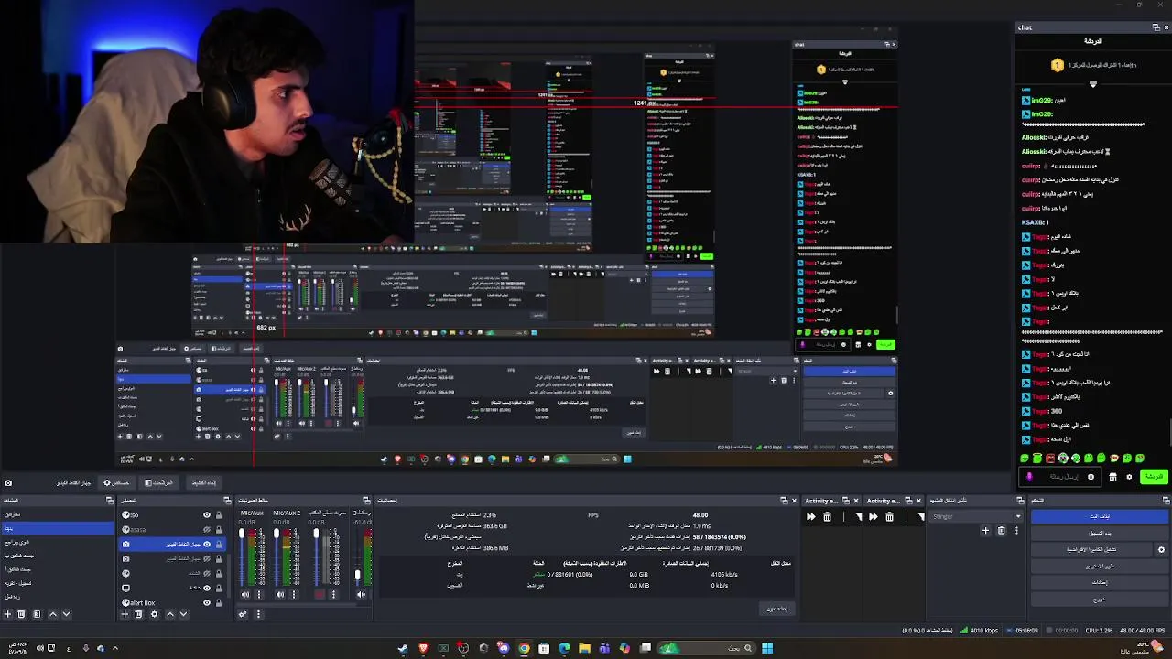1172x659 pixels.
Task: Clear first Activity feed with trash icon
Action: pos(827,516)
